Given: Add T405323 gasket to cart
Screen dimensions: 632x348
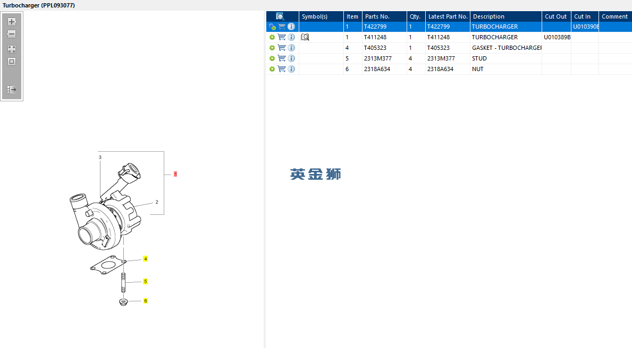Looking at the screenshot, I should tap(282, 47).
